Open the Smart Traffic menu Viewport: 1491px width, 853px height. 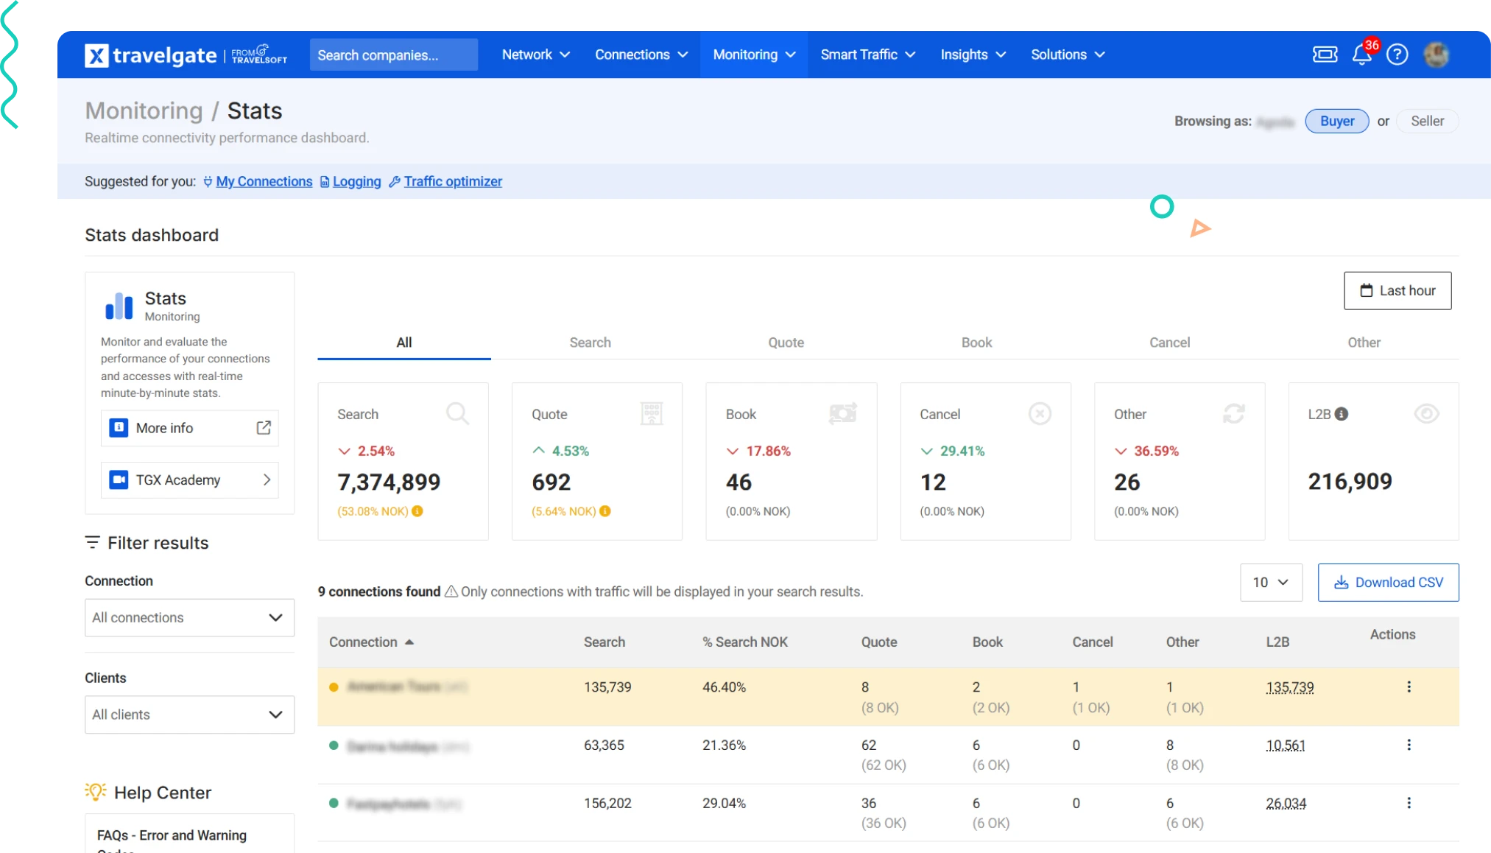pos(867,55)
